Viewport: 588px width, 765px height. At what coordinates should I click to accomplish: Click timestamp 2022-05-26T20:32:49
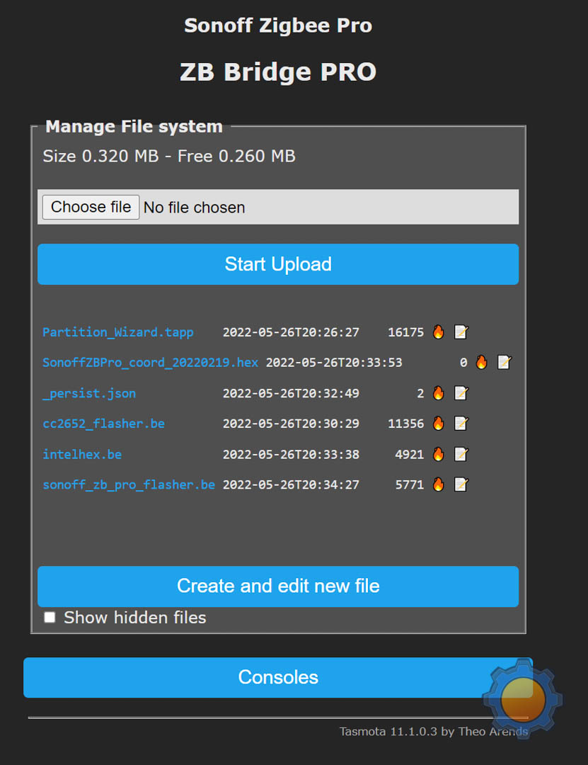[x=291, y=393]
